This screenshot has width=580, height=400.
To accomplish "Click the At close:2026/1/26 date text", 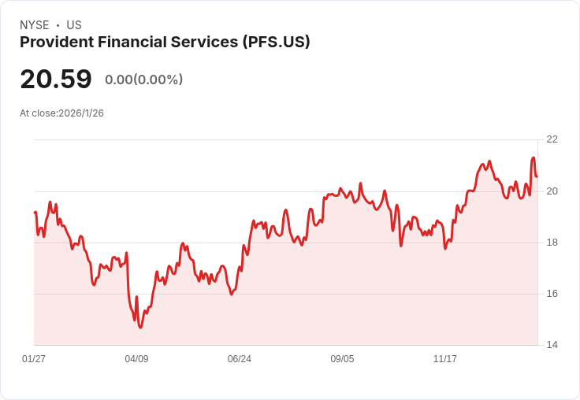I will (x=61, y=113).
